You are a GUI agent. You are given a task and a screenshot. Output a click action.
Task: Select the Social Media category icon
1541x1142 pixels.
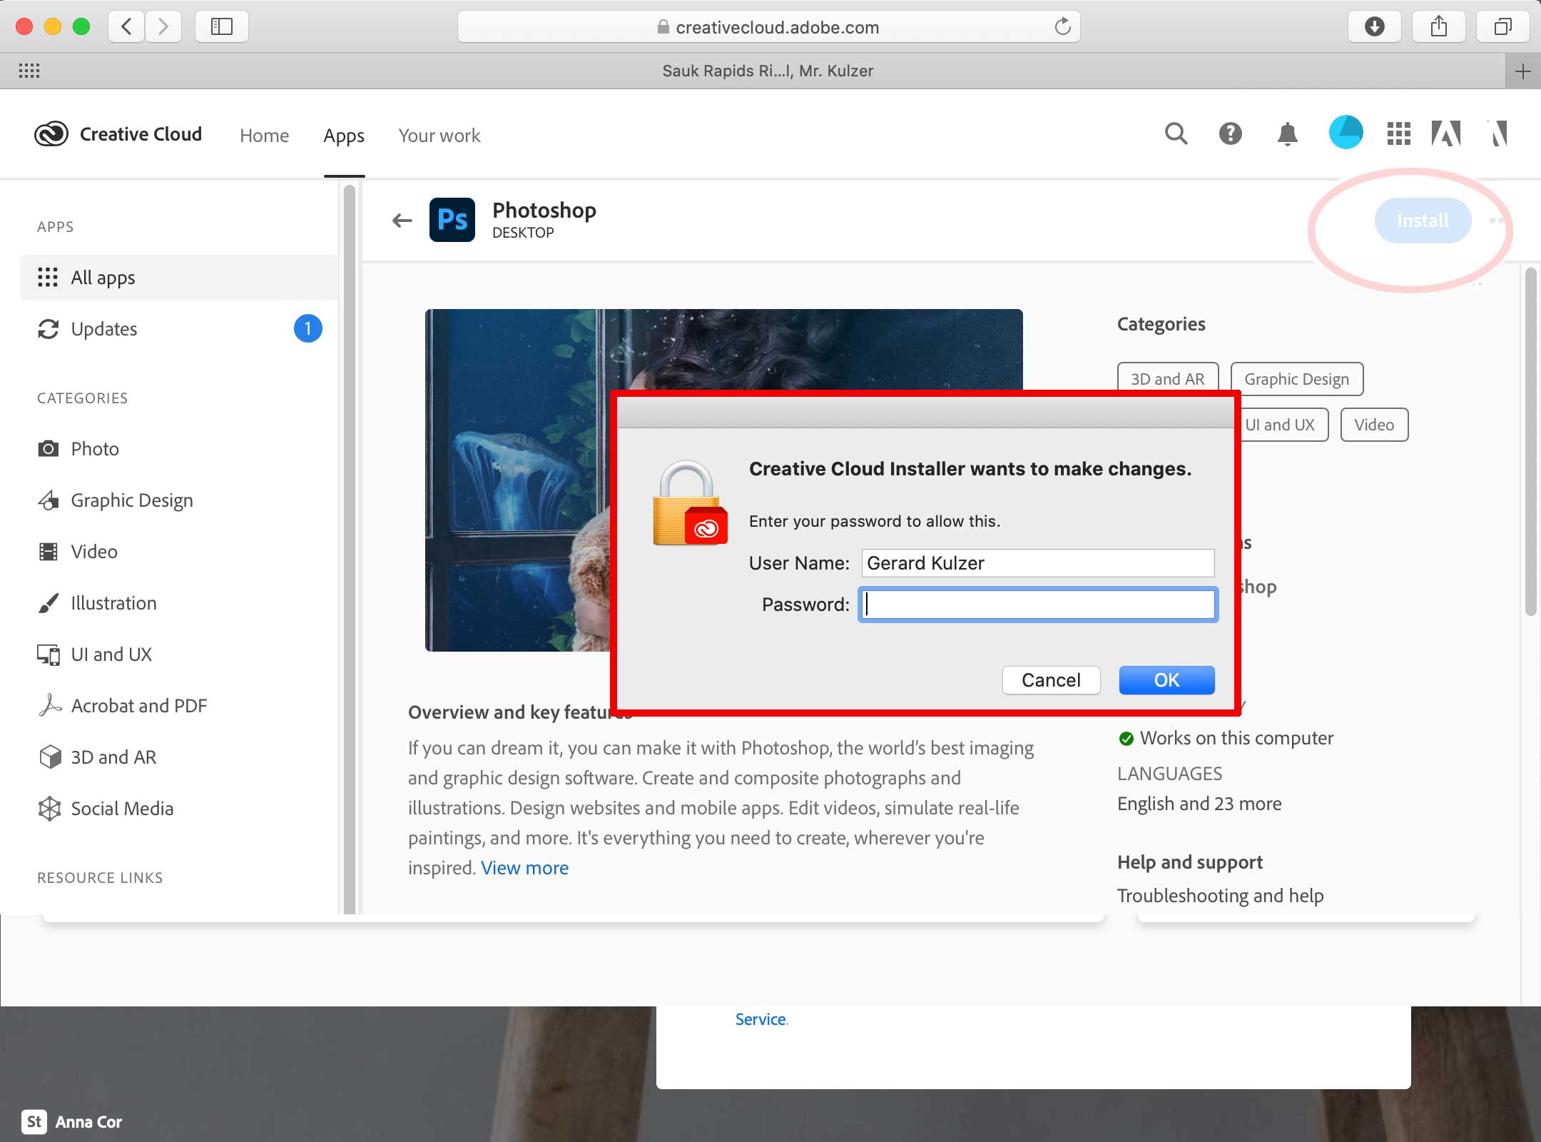click(49, 808)
